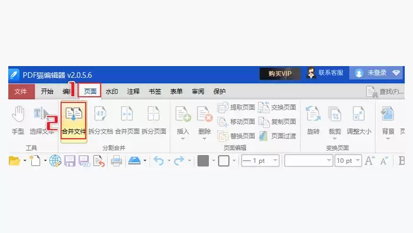The image size is (413, 233).
Task: Click the gray fill color swatch
Action: [203, 160]
